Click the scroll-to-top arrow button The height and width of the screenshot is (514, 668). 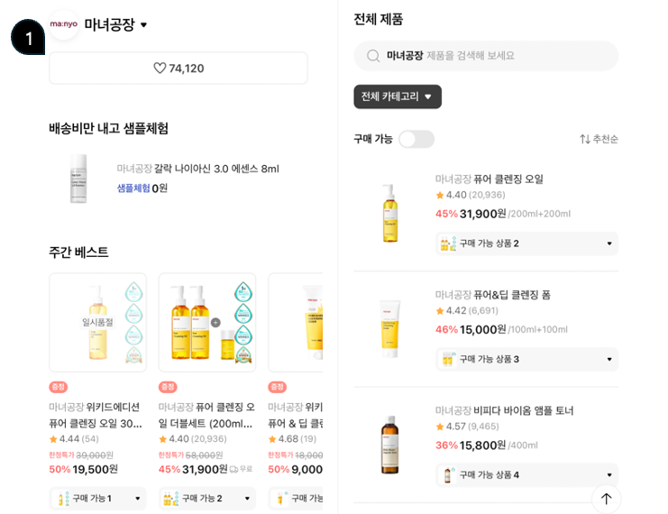606,499
